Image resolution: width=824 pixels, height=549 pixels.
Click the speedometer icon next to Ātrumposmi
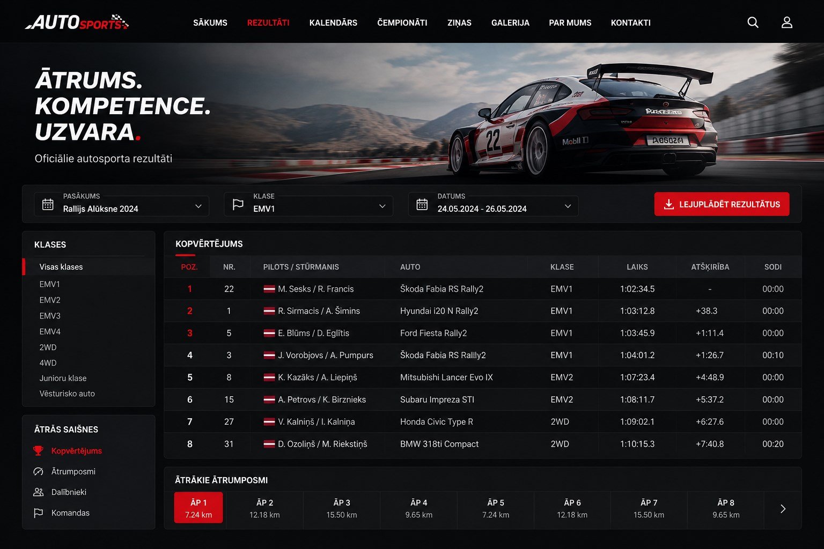[x=38, y=471]
